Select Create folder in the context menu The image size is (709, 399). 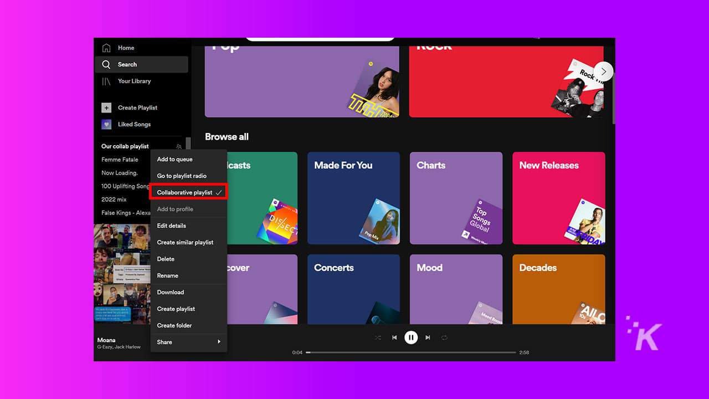click(x=174, y=325)
